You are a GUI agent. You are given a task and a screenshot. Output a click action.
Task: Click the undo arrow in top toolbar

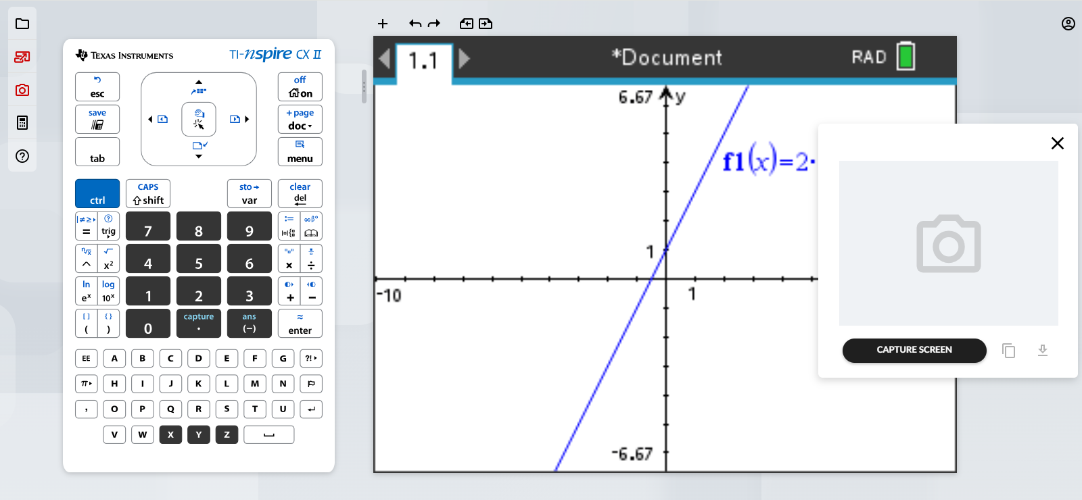click(x=415, y=24)
